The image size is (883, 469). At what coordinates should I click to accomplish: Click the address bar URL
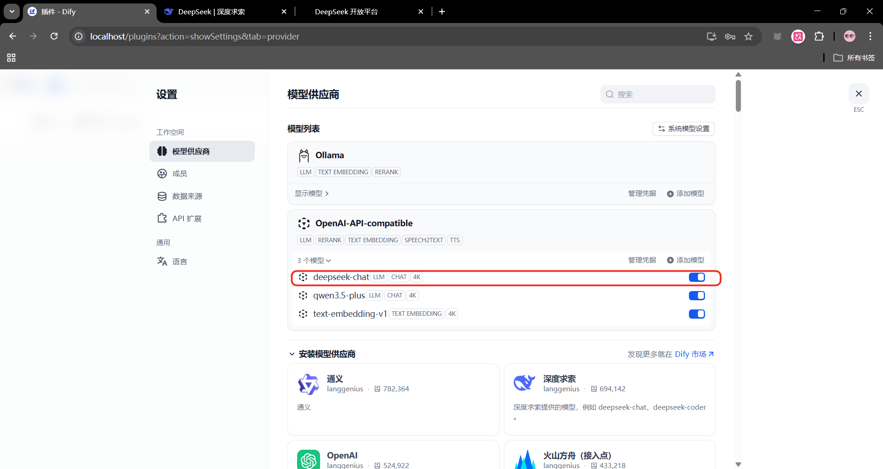[195, 36]
